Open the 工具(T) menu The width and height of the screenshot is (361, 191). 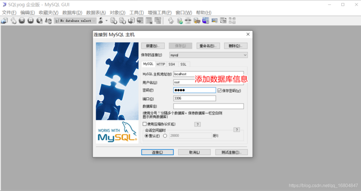[137, 13]
